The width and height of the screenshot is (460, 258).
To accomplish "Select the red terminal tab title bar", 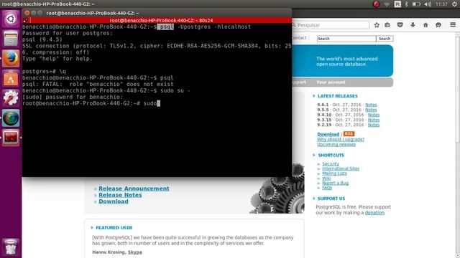I will [x=161, y=20].
